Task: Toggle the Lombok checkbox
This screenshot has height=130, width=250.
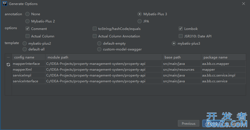Action: (x=181, y=29)
